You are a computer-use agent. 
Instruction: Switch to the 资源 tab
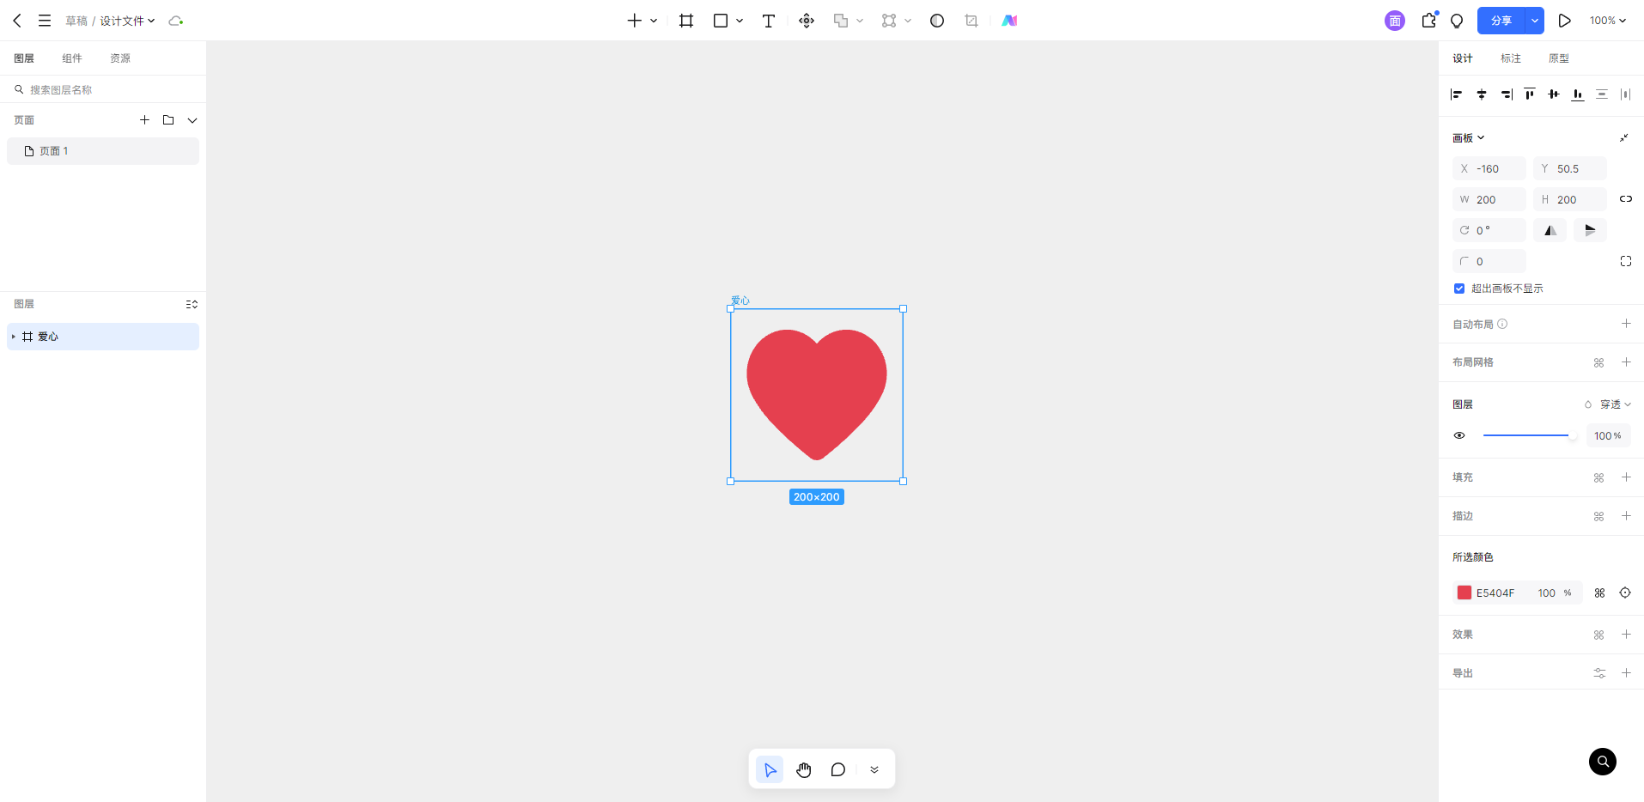[x=120, y=58]
